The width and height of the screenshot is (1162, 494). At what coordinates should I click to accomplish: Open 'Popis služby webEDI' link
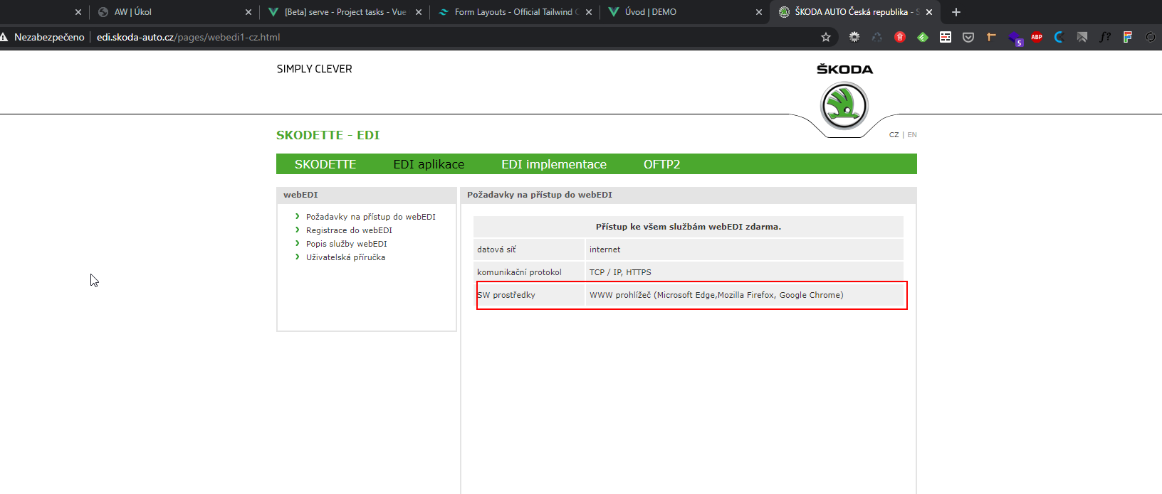(x=347, y=244)
